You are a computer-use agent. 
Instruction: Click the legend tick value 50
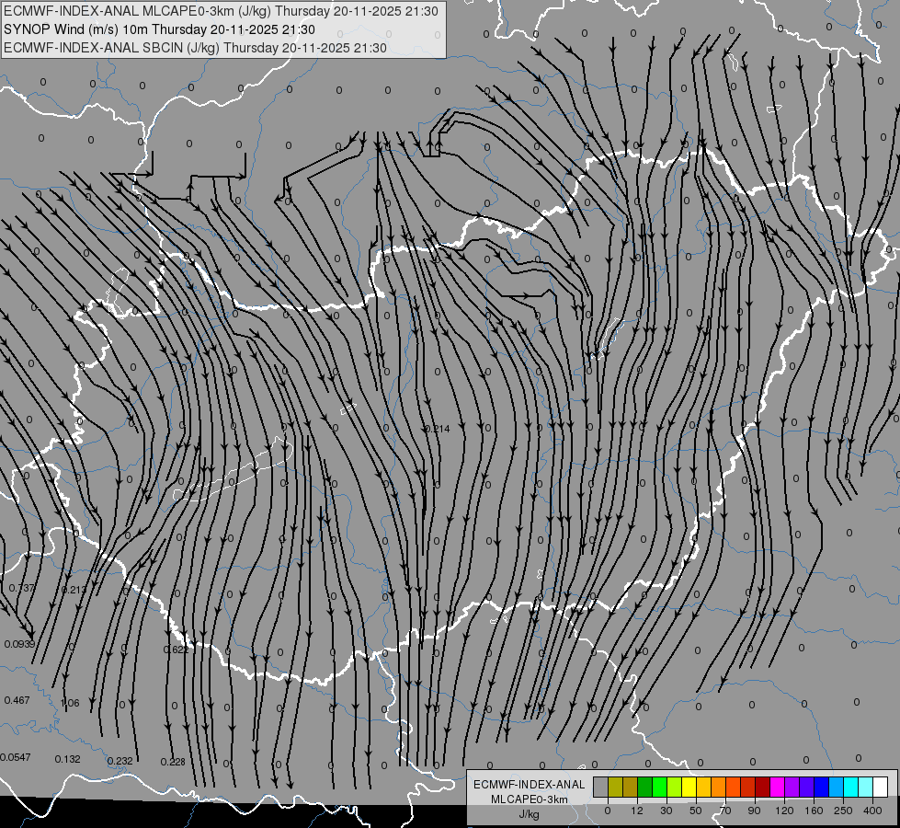pos(696,811)
